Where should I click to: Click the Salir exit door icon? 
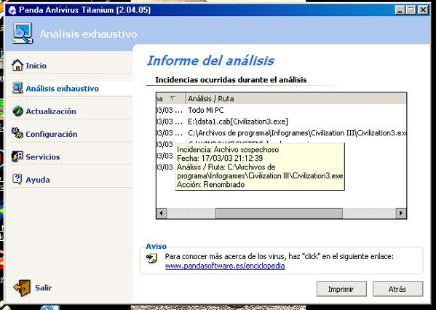22,288
